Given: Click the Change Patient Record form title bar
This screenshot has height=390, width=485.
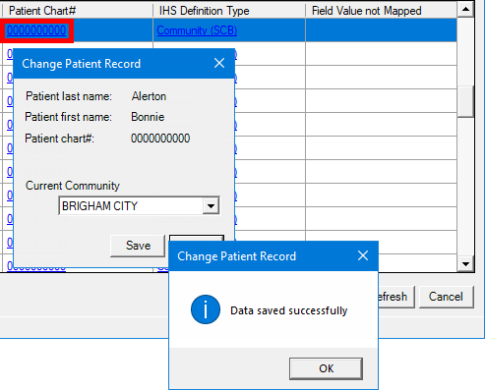Looking at the screenshot, I should tap(111, 64).
